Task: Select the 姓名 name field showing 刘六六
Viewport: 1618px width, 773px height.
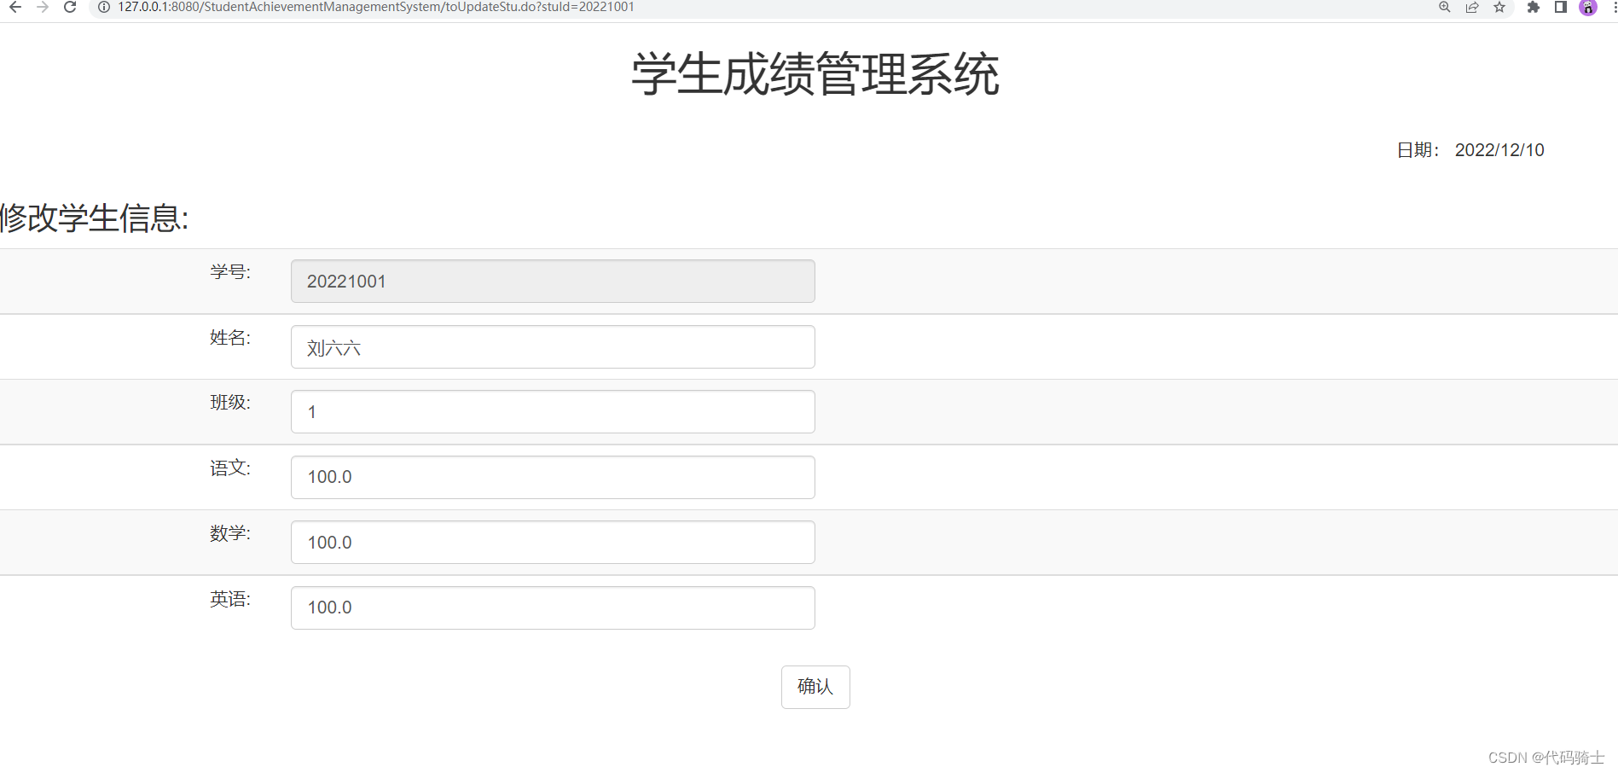Action: (552, 346)
